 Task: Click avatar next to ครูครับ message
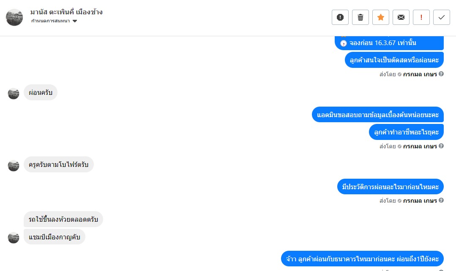(x=14, y=165)
